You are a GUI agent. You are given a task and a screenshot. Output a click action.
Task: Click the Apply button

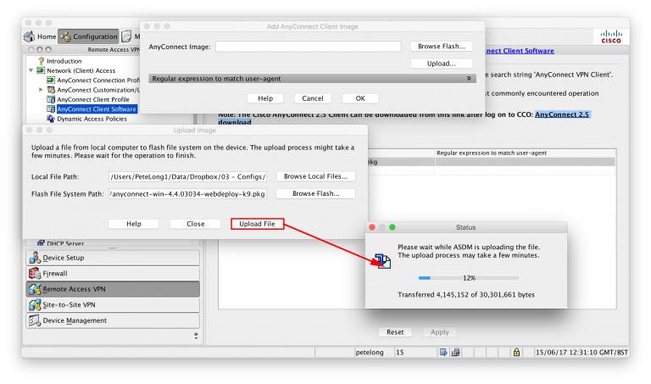coord(440,332)
